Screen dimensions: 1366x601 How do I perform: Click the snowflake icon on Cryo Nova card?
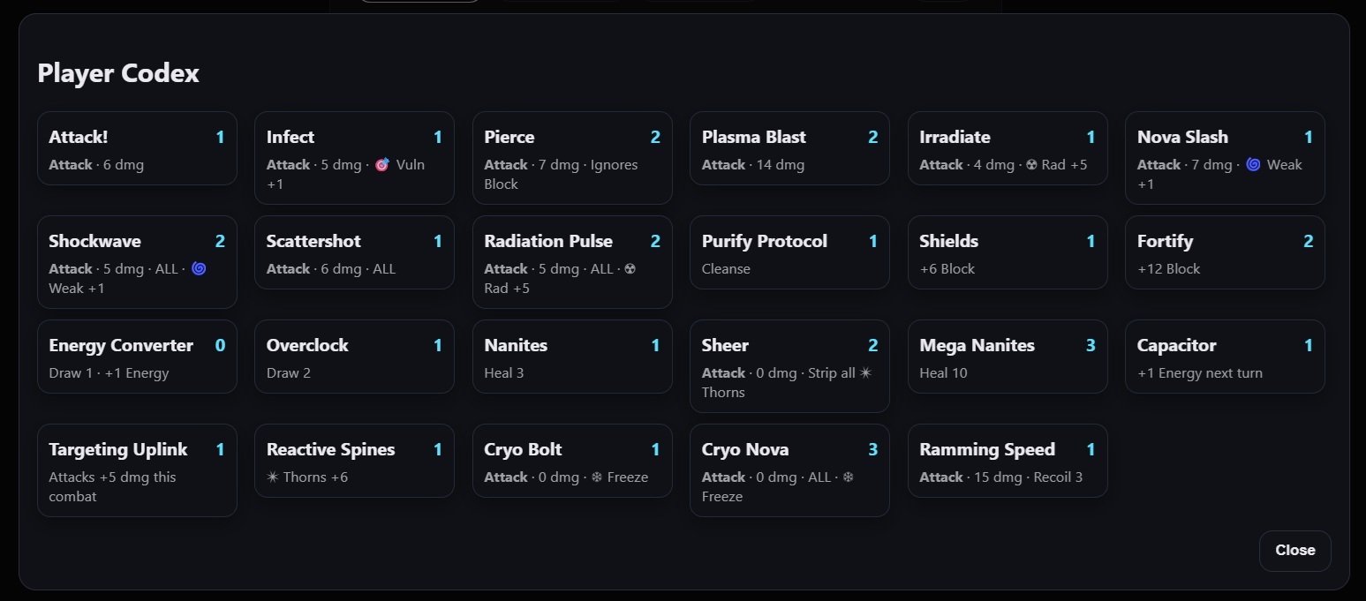848,477
